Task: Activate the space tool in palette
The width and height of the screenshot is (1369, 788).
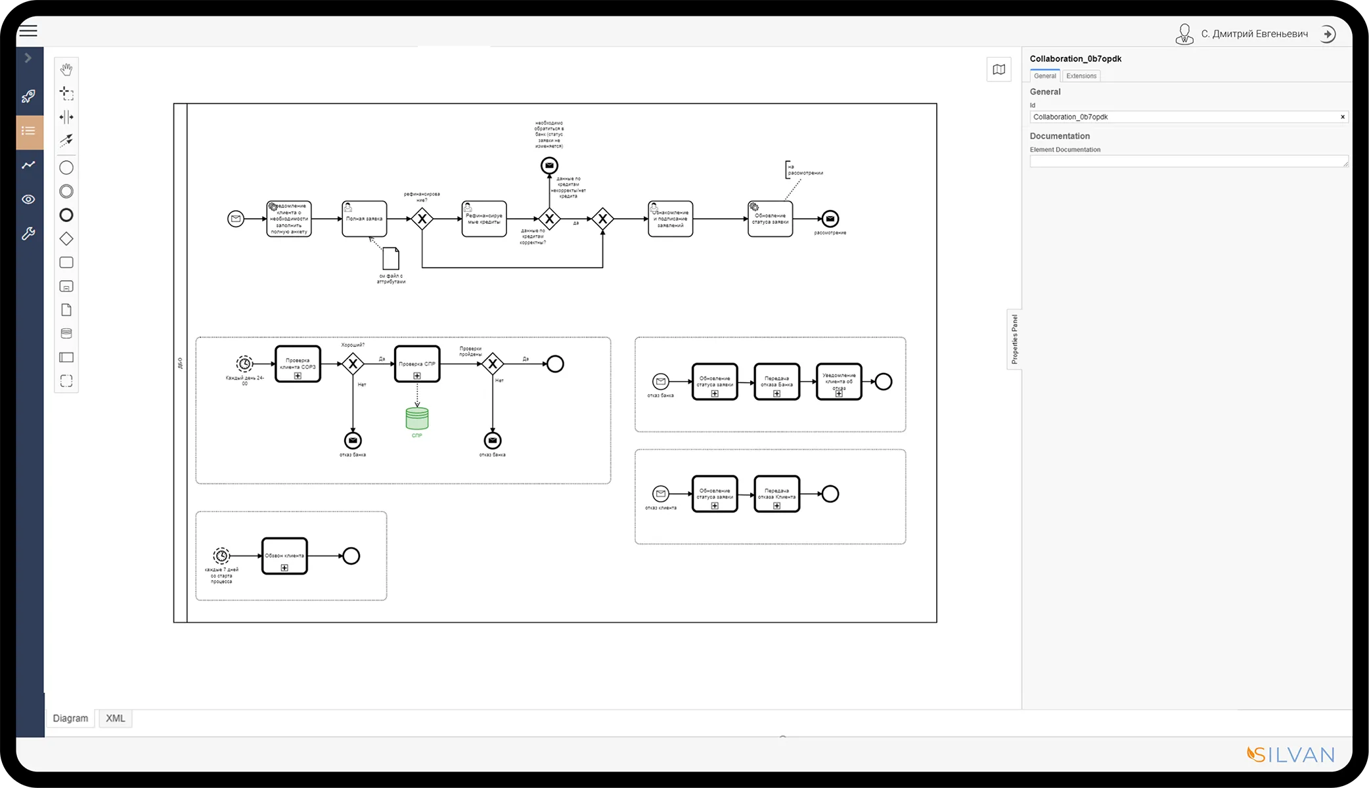Action: (66, 117)
